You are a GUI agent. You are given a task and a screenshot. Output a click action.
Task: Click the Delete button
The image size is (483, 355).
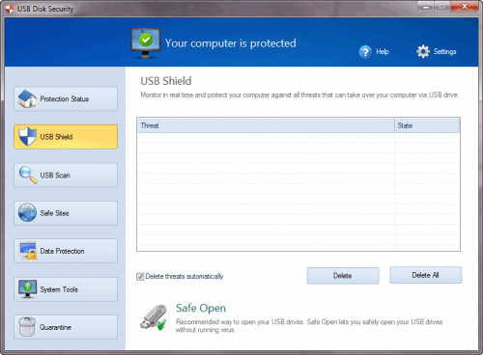coord(343,276)
